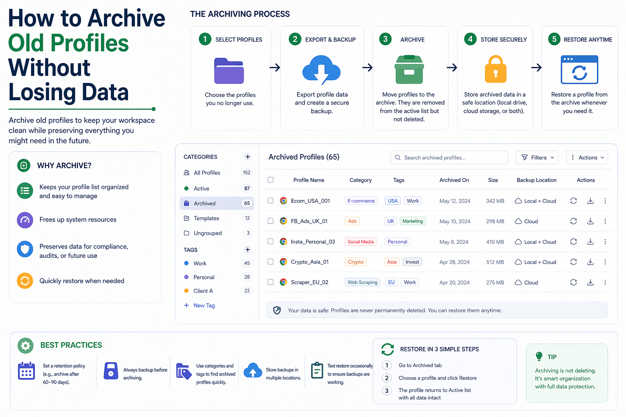Click download icon for FB_Ads_UK_01 row
626x417 pixels.
click(x=590, y=221)
